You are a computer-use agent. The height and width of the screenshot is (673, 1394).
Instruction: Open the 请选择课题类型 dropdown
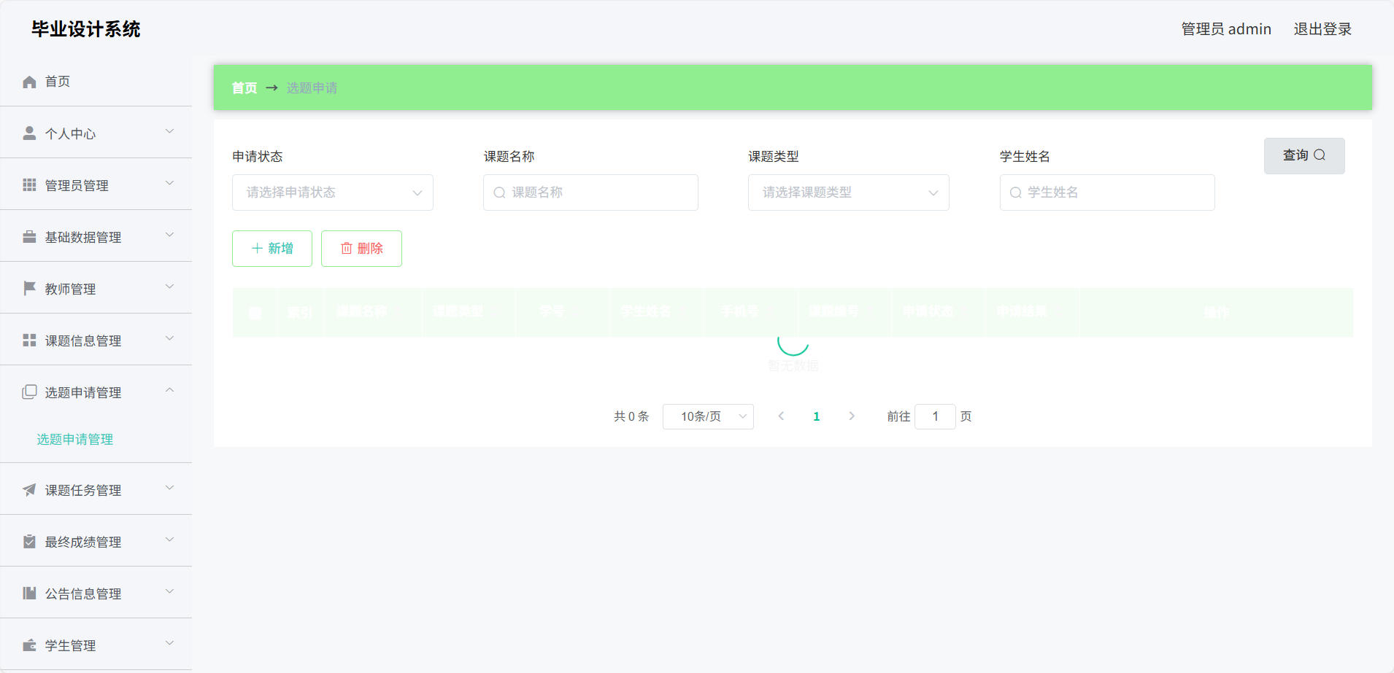(x=848, y=192)
